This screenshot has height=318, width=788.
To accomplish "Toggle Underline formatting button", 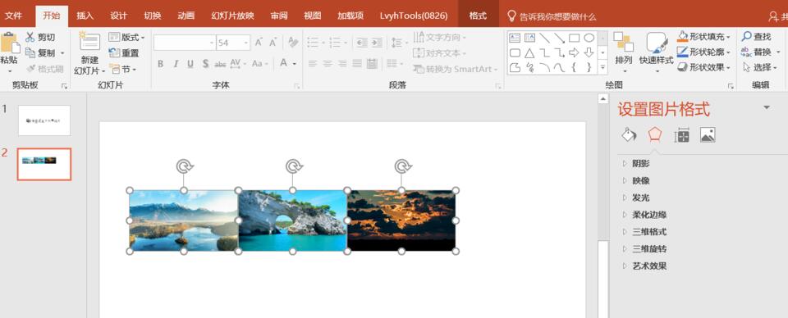I will (190, 64).
